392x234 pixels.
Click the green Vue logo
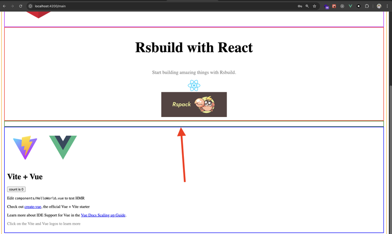pos(63,147)
